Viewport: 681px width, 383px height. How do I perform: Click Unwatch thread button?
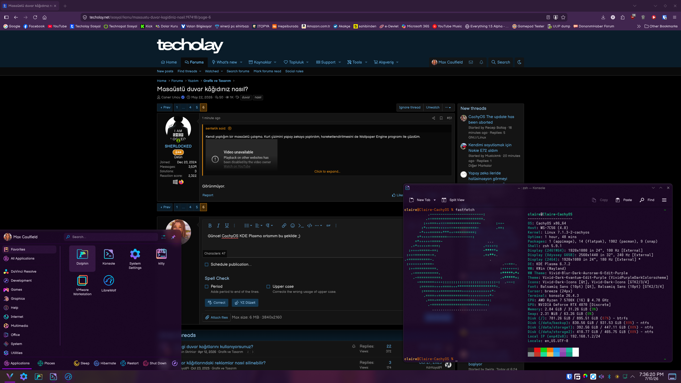(x=433, y=107)
